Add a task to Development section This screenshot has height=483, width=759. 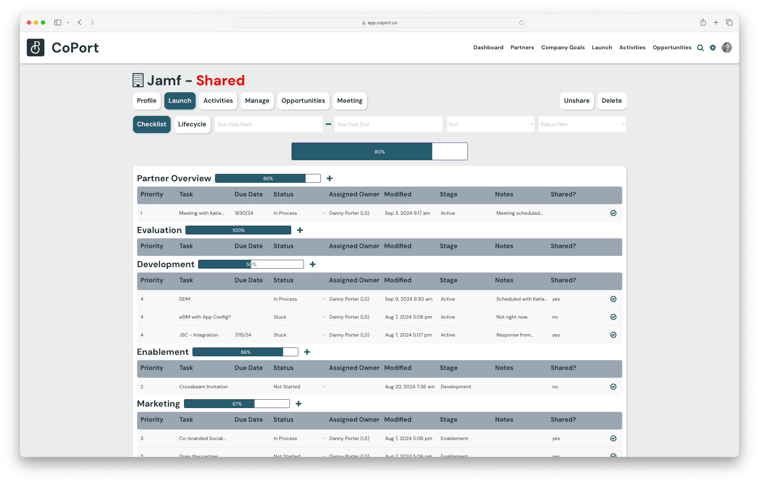pos(313,264)
